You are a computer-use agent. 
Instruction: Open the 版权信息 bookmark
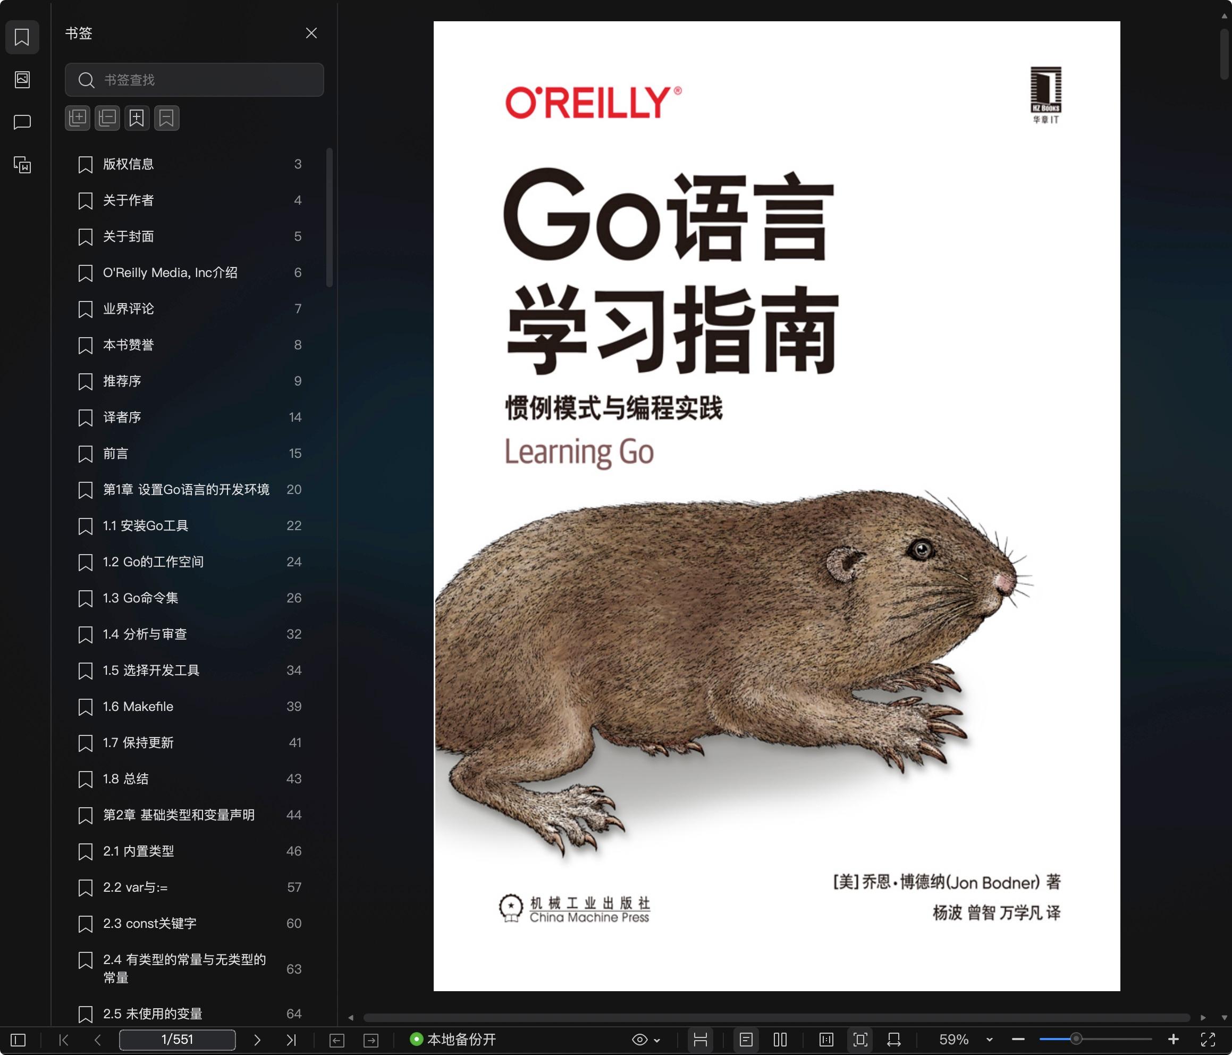click(x=190, y=164)
